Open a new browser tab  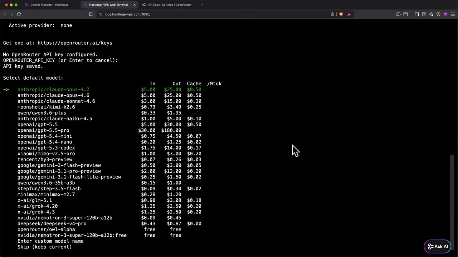(x=202, y=5)
